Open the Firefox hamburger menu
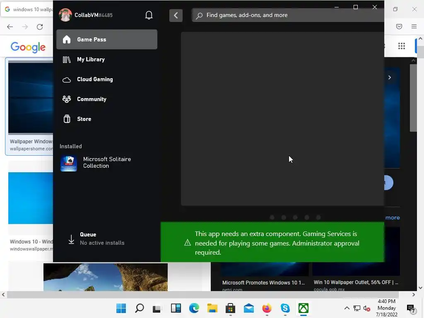The height and width of the screenshot is (318, 424). coord(414,26)
